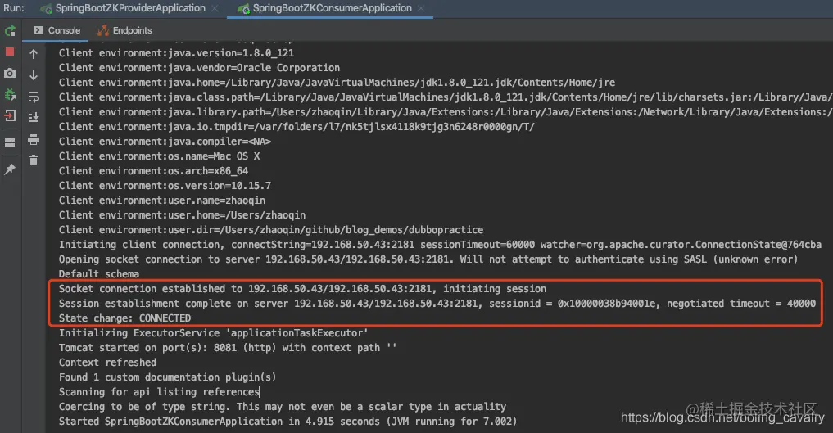Toggle scroll to the end of console
Viewport: 833px width, 433px height.
(x=34, y=117)
